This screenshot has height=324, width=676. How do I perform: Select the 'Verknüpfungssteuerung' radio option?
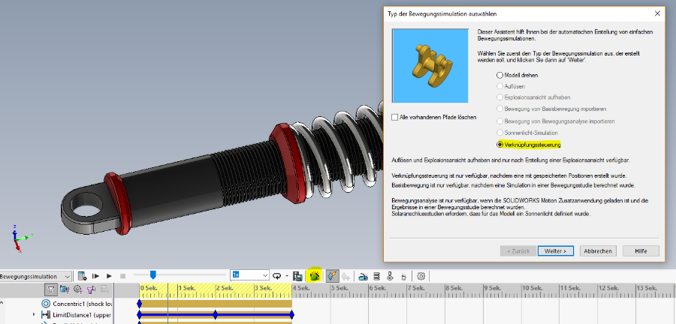point(499,143)
